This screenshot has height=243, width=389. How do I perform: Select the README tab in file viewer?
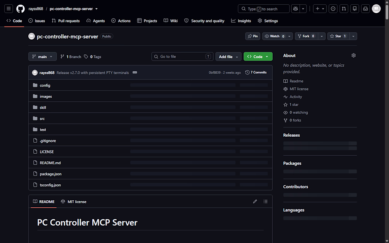43,202
